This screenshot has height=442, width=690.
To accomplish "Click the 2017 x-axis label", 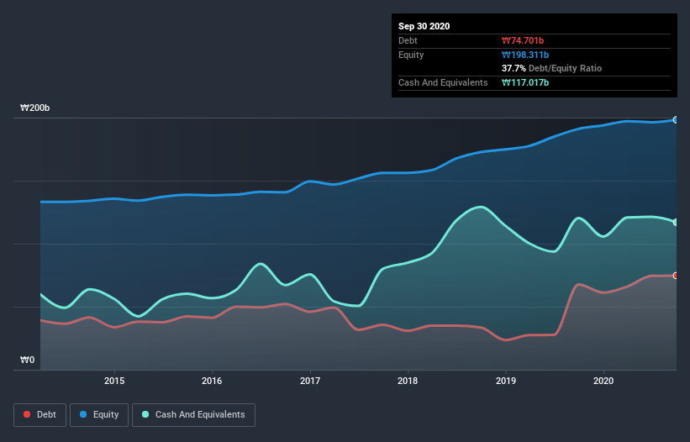I will tap(310, 381).
